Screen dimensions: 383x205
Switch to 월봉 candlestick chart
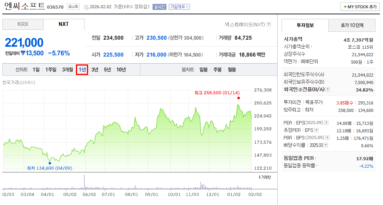click(232, 70)
